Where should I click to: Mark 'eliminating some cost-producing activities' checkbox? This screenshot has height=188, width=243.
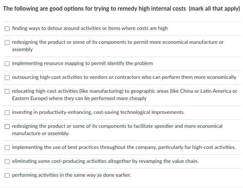pos(7,161)
